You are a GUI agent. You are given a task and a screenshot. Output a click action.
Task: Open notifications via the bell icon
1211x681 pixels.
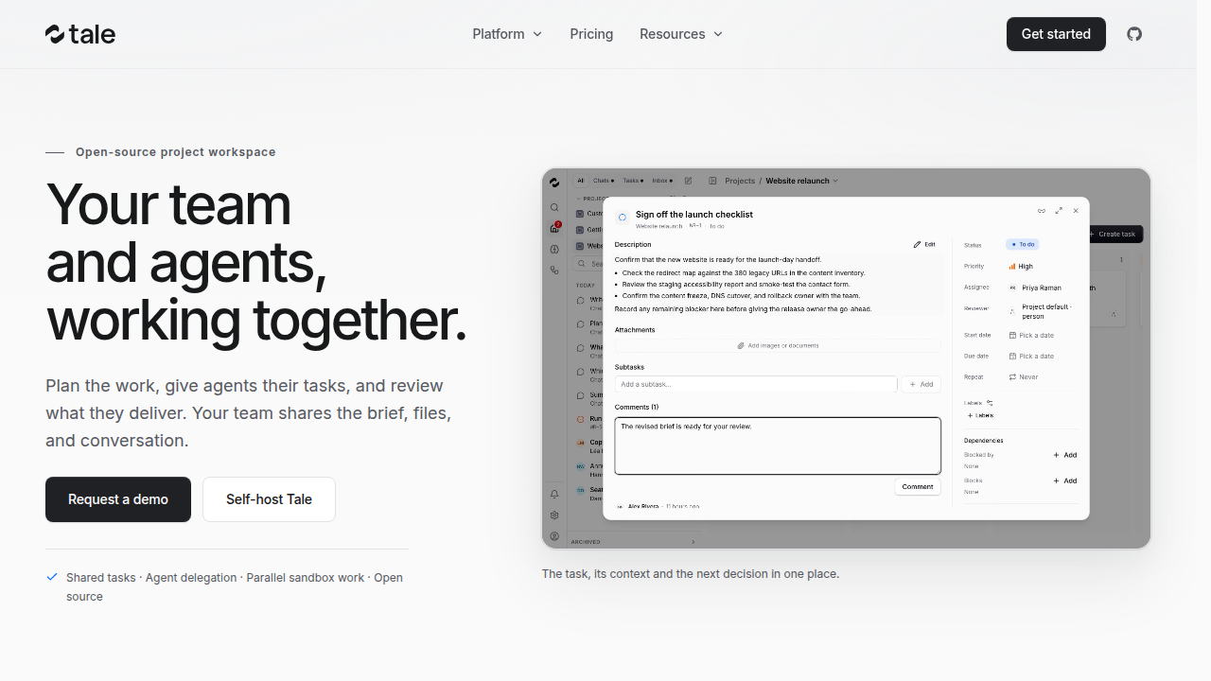(x=554, y=494)
